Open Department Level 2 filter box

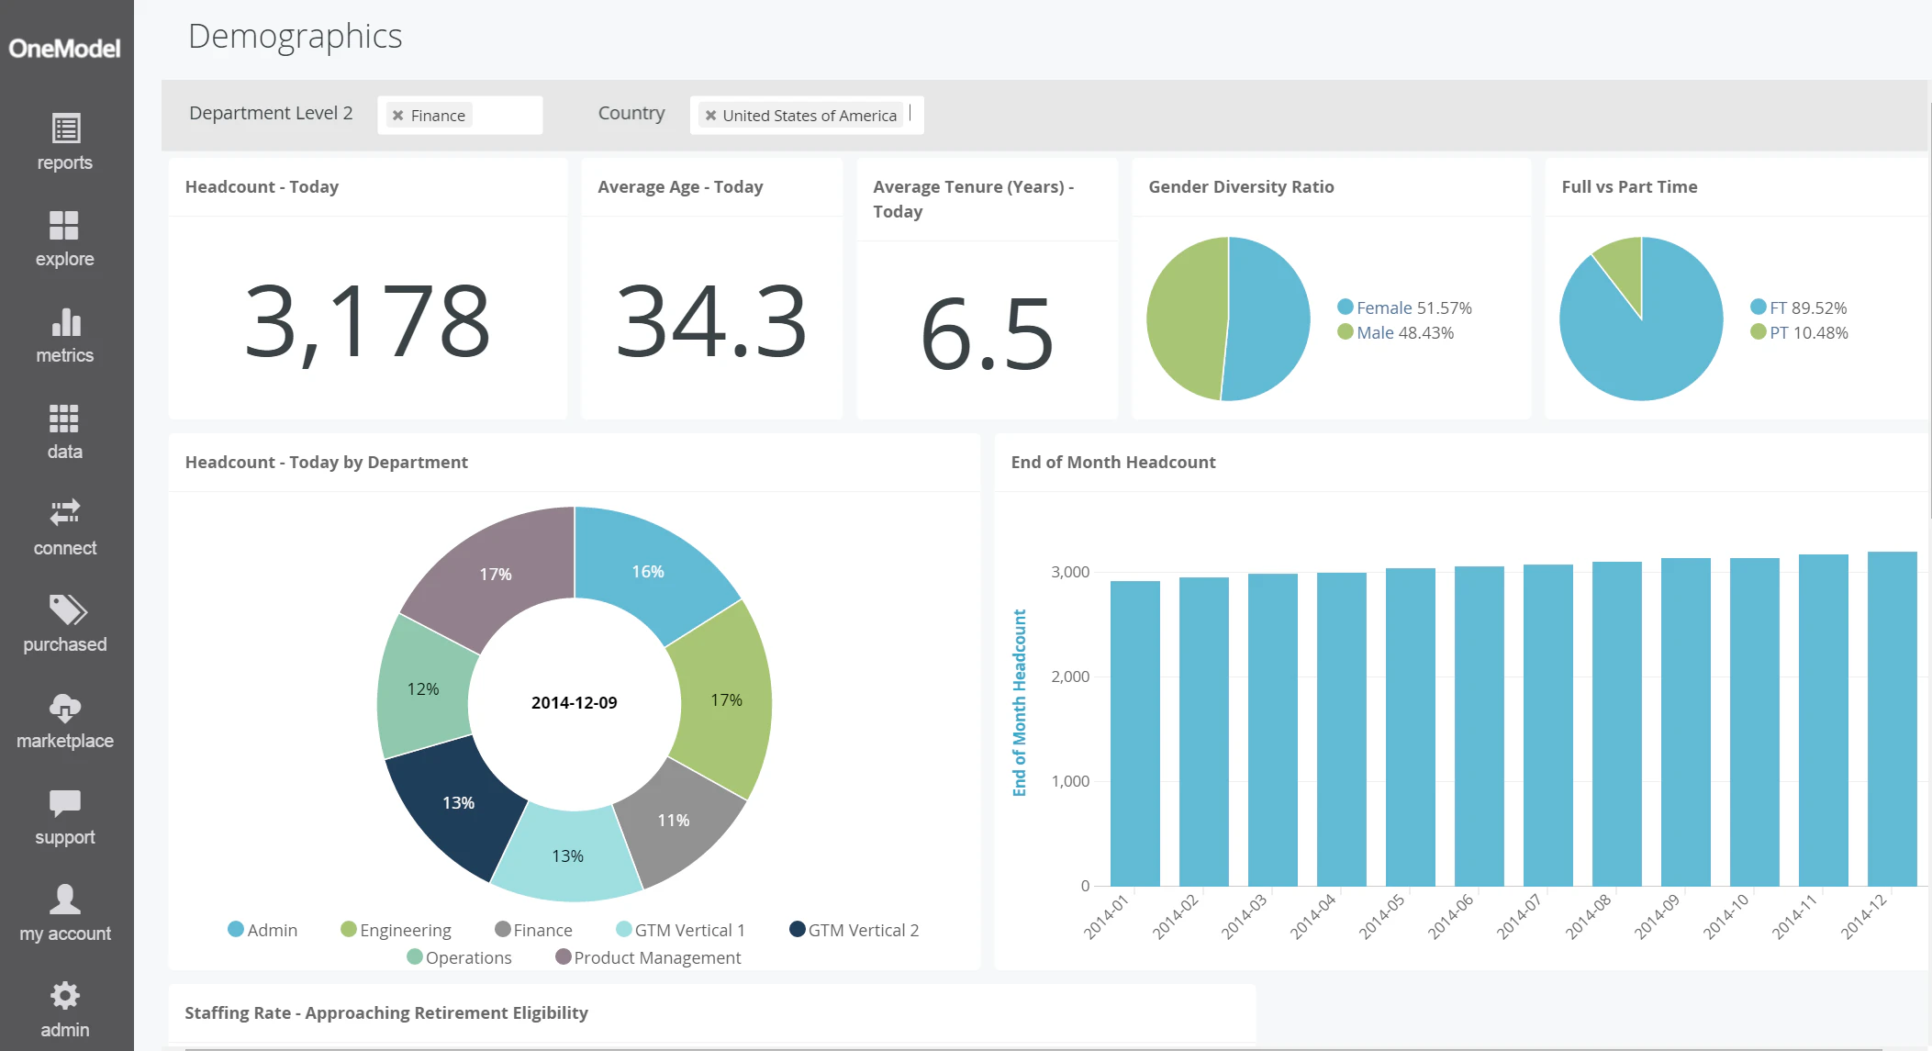point(509,116)
